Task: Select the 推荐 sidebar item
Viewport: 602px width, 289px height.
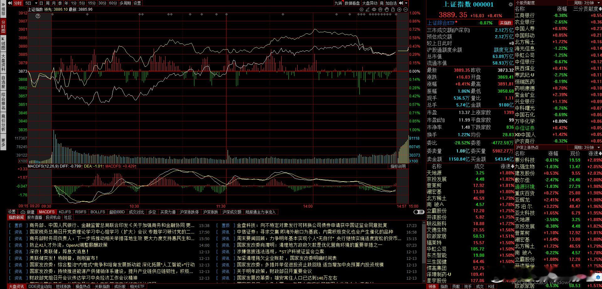Action: pyautogui.click(x=3, y=12)
